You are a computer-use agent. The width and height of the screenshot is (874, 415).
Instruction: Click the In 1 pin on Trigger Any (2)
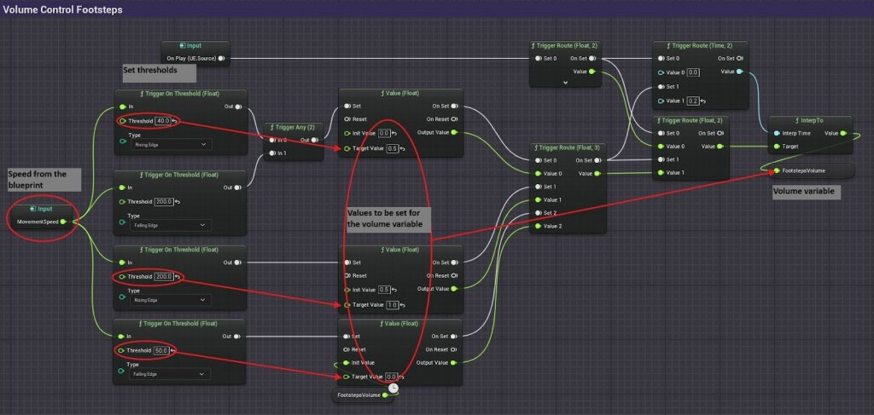click(x=271, y=153)
